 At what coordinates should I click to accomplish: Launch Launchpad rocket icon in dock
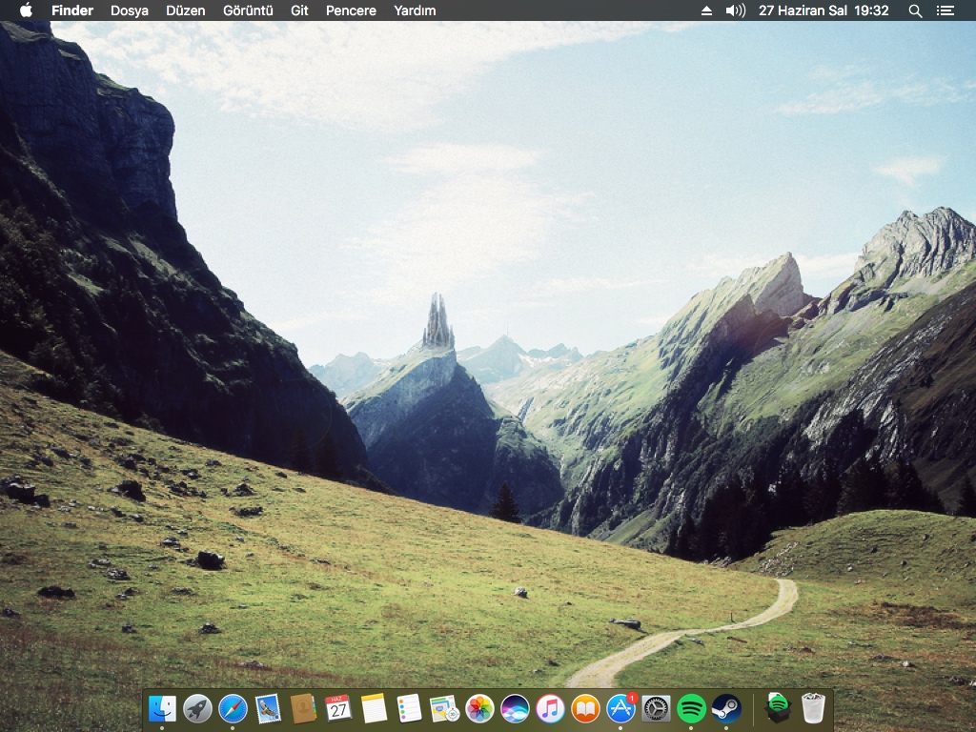197,708
